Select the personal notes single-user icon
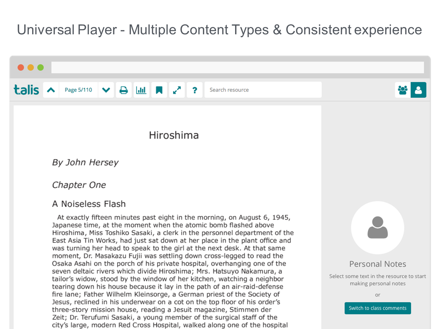Image resolution: width=439 pixels, height=329 pixels. coord(418,90)
